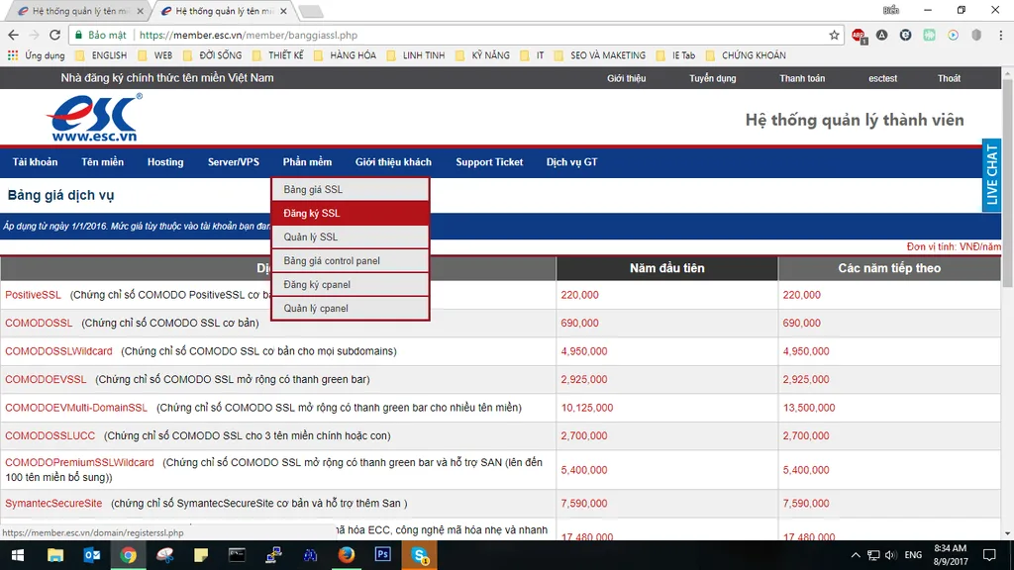This screenshot has height=570, width=1014.
Task: Expand the Phần mềm navigation menu
Action: click(x=307, y=162)
